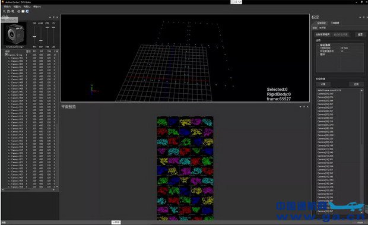Pin the 平面预览 panel using its pin icon
Image resolution: width=368 pixels, height=225 pixels.
point(304,107)
